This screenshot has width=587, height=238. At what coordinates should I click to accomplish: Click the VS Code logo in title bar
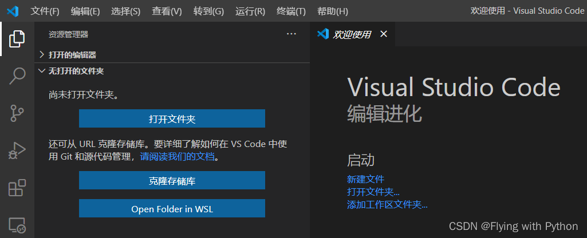point(13,11)
